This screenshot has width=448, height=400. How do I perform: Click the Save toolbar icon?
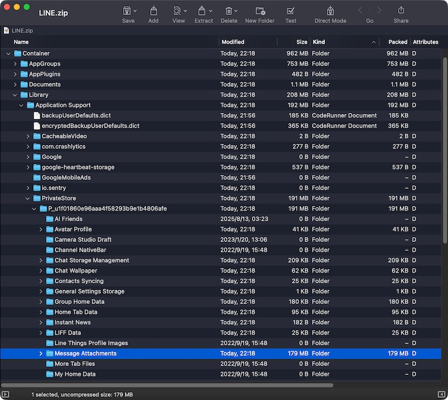click(x=127, y=11)
